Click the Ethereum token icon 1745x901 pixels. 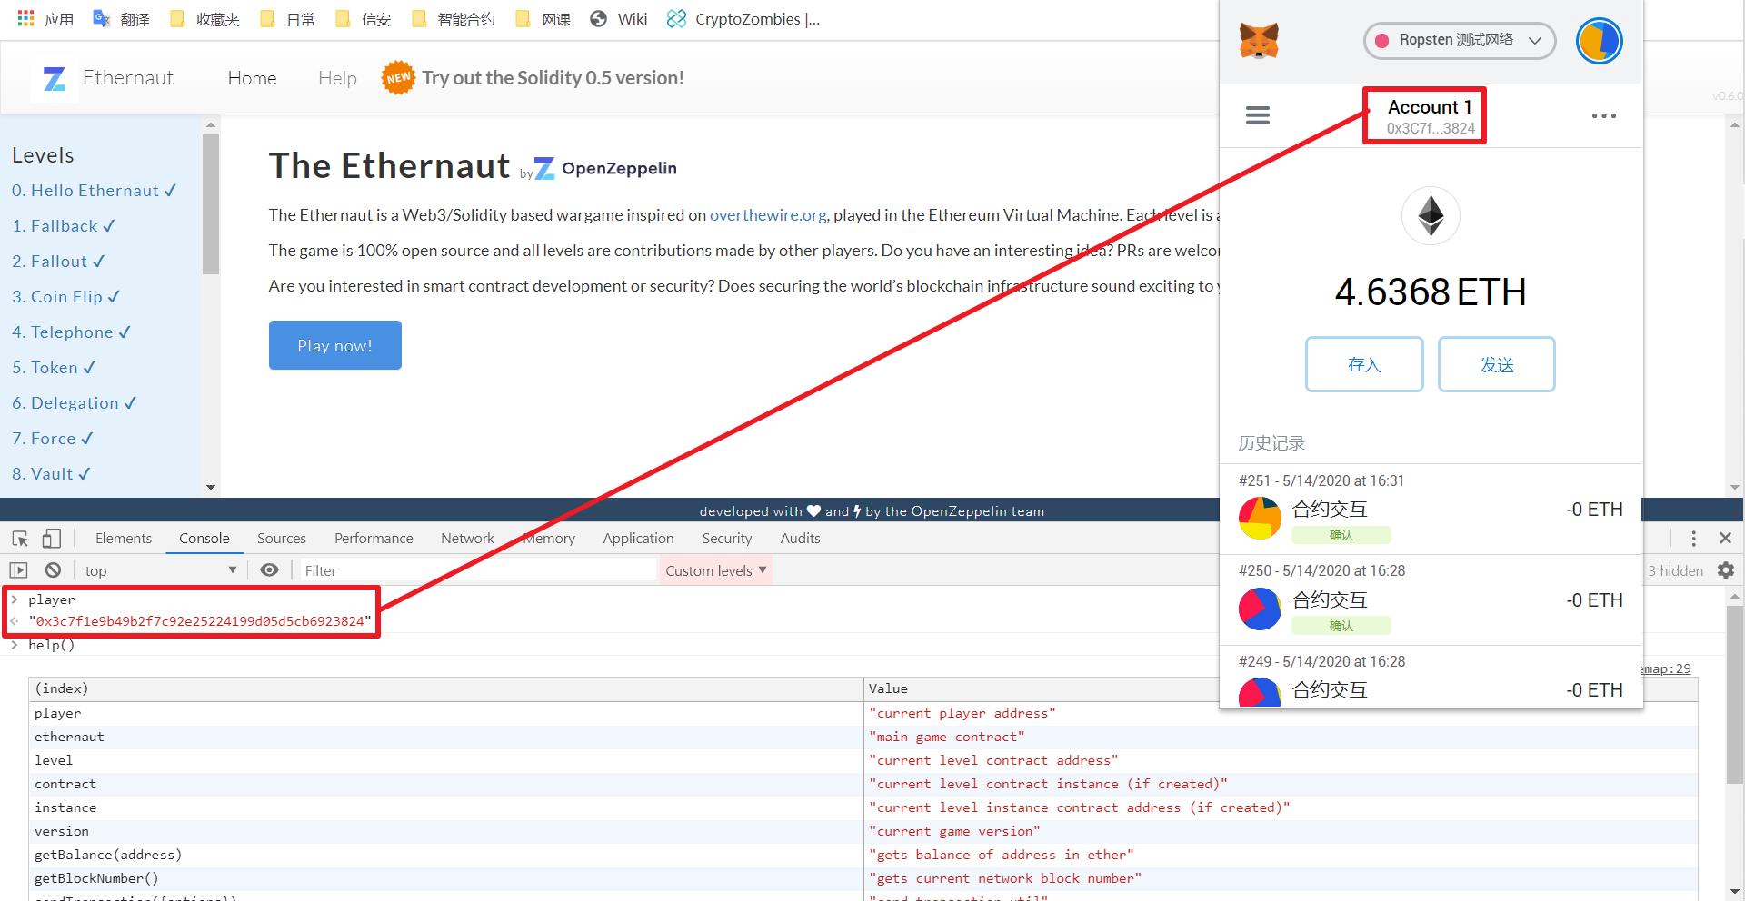point(1431,216)
